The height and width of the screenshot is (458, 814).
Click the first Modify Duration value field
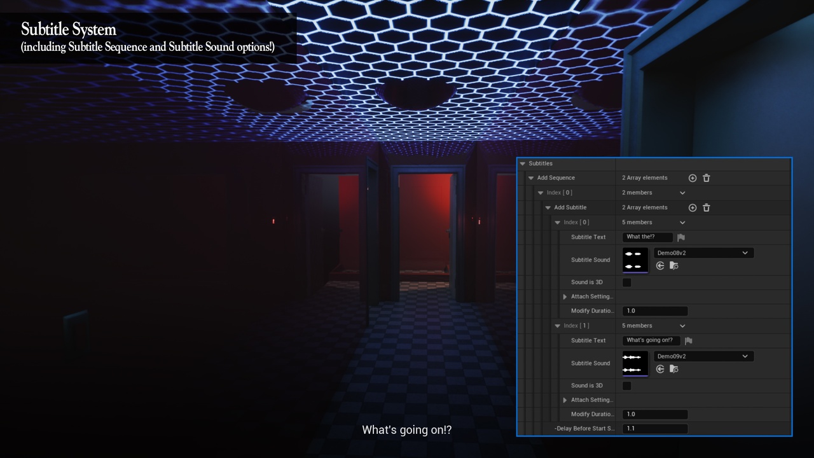[654, 311]
